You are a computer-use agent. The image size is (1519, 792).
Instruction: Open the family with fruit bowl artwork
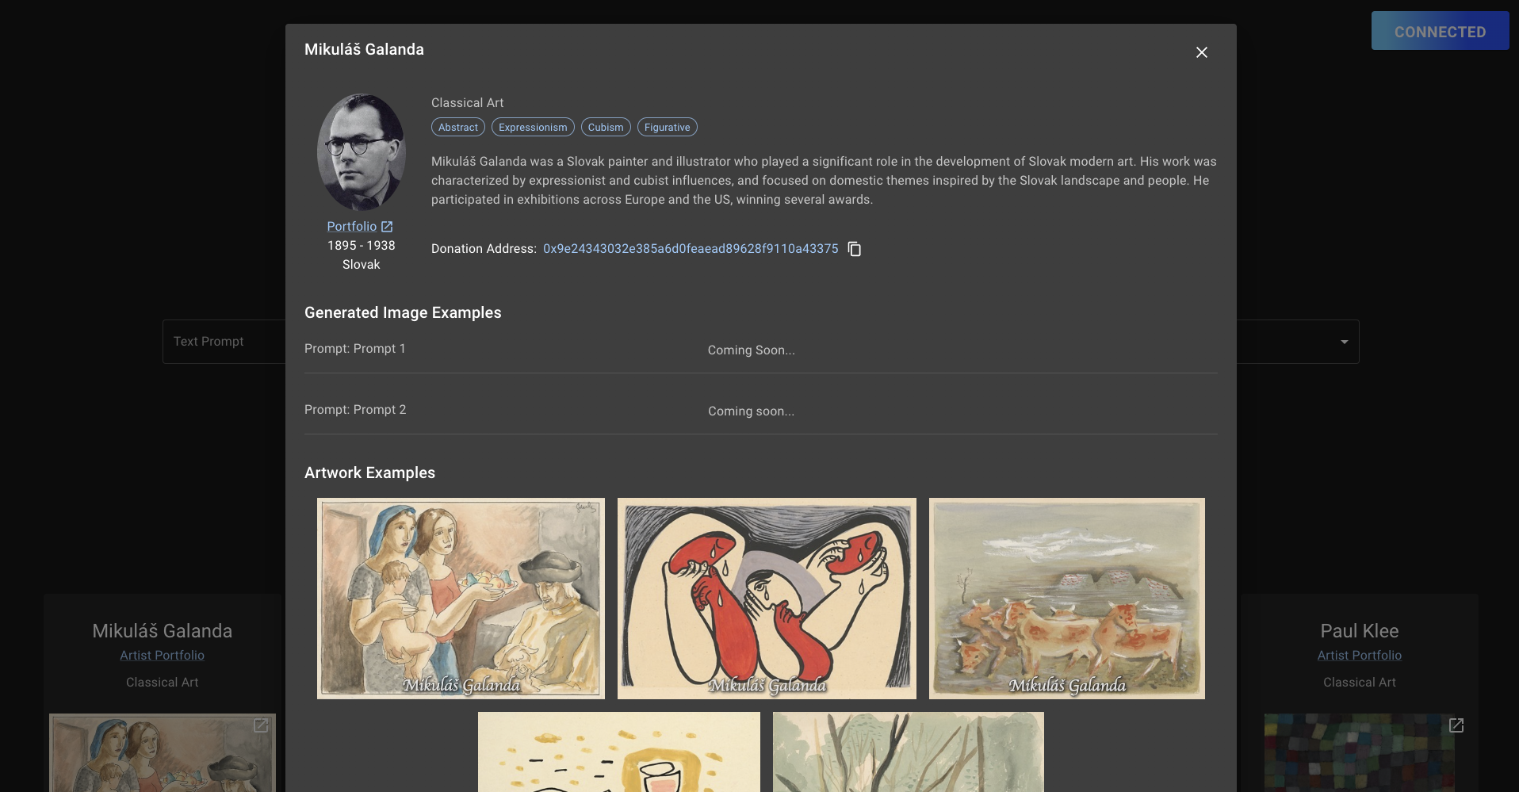[461, 599]
